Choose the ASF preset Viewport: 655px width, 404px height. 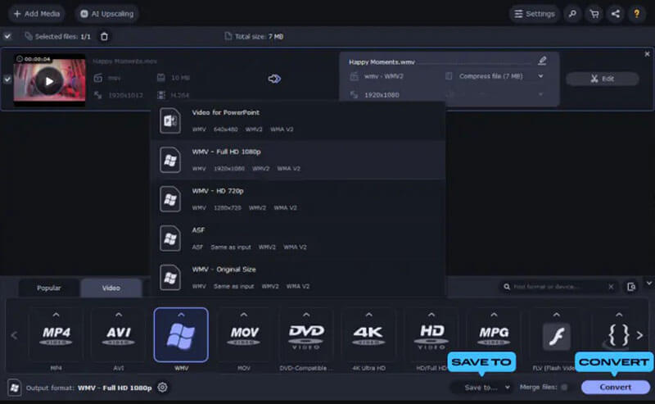(298, 238)
